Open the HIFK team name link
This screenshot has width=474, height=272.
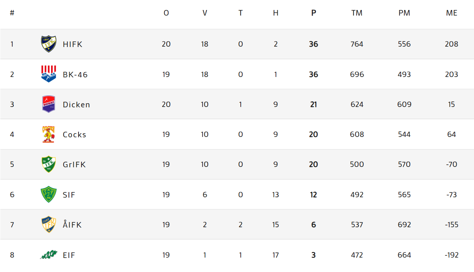(73, 44)
